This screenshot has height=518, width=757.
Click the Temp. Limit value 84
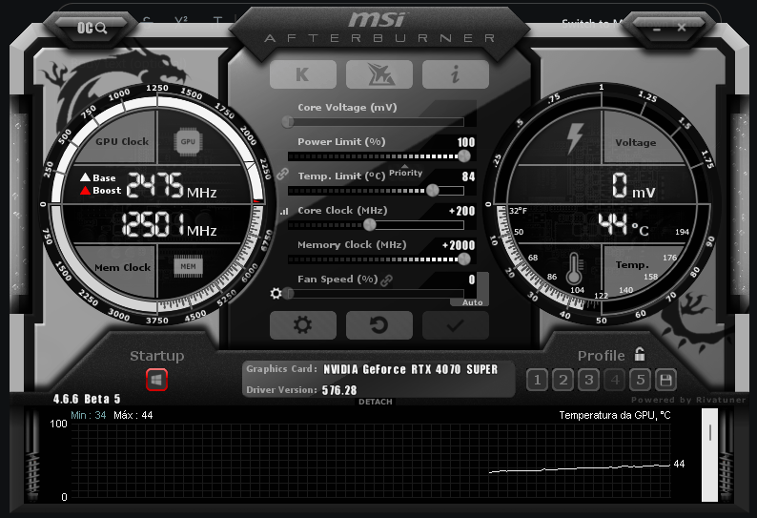[x=468, y=176]
